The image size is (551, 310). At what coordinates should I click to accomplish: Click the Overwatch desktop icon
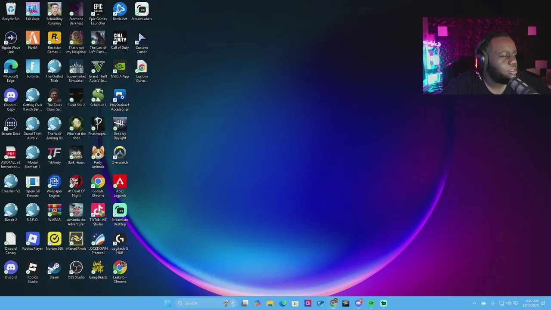tap(120, 155)
